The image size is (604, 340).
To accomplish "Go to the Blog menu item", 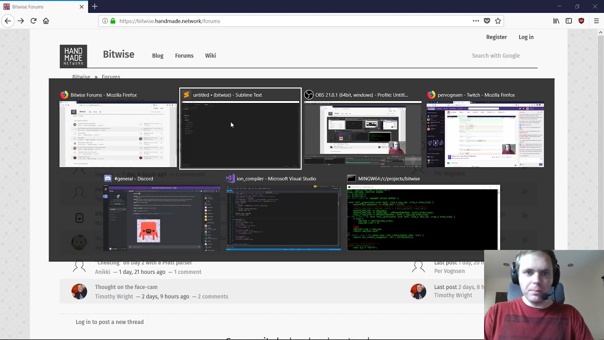I will [158, 56].
